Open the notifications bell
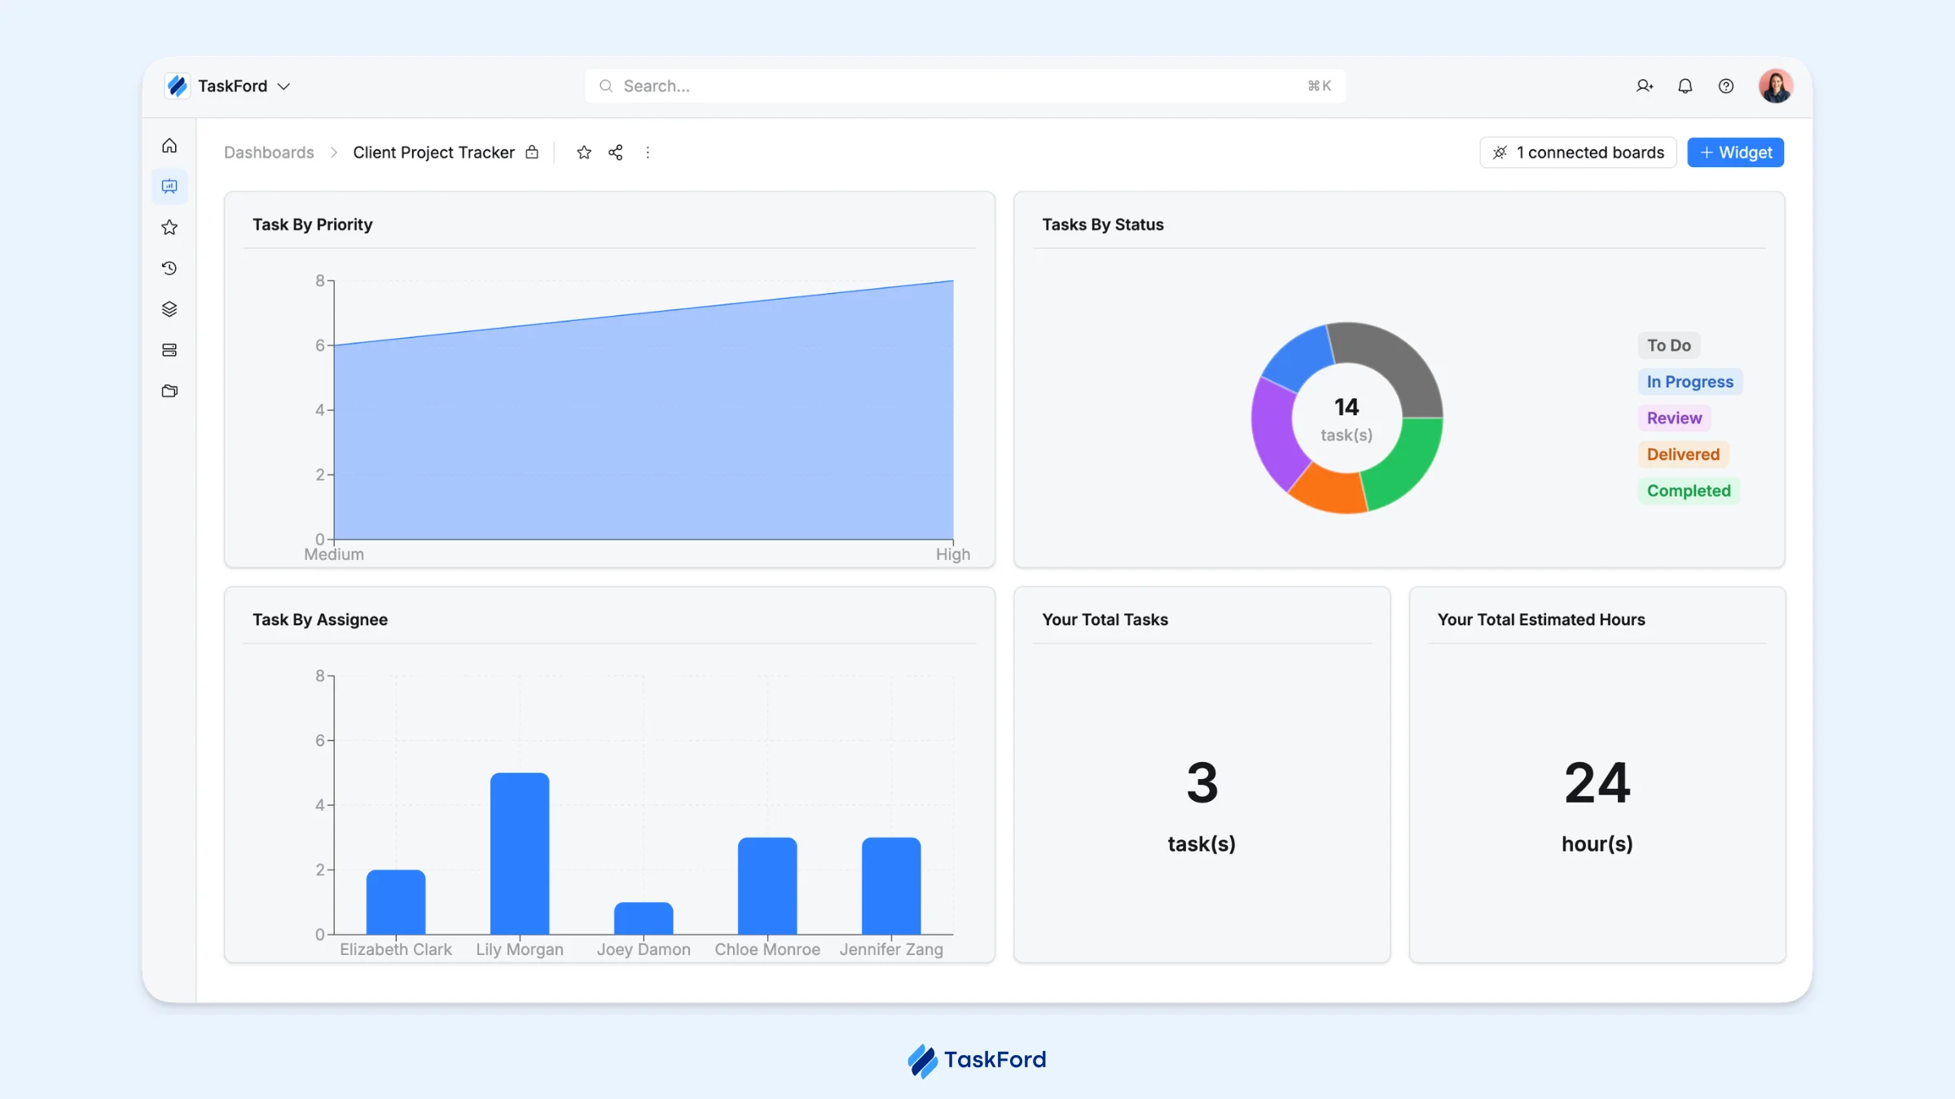Image resolution: width=1955 pixels, height=1099 pixels. [x=1685, y=85]
